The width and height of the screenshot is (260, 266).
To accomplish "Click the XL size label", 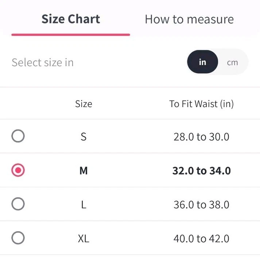I will (84, 239).
